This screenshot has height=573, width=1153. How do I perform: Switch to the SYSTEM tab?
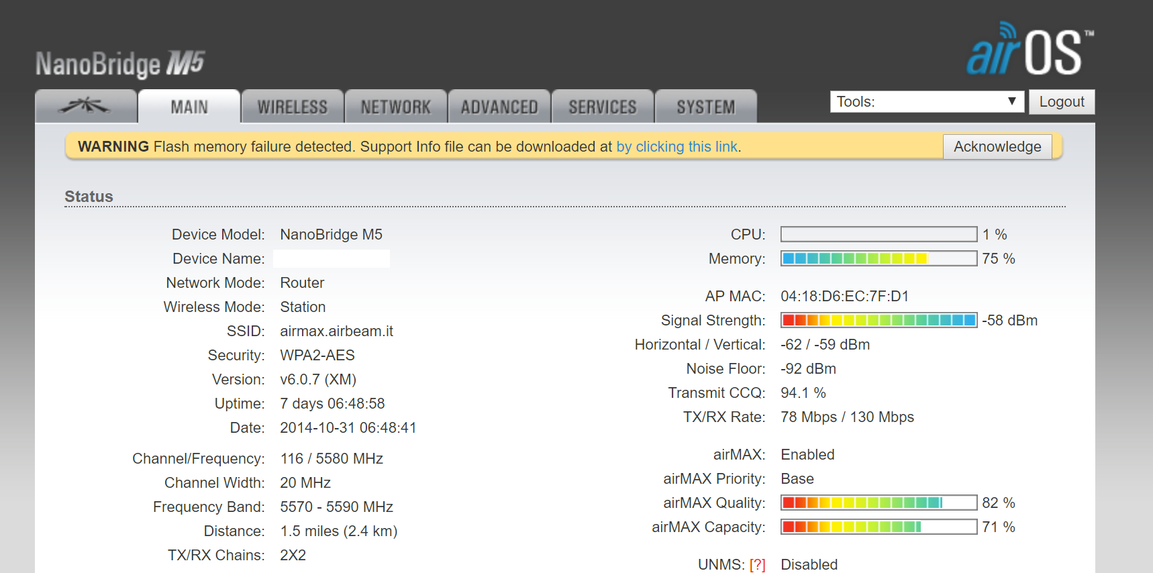(706, 107)
